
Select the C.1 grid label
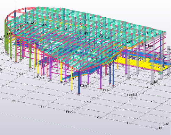[21, 74]
